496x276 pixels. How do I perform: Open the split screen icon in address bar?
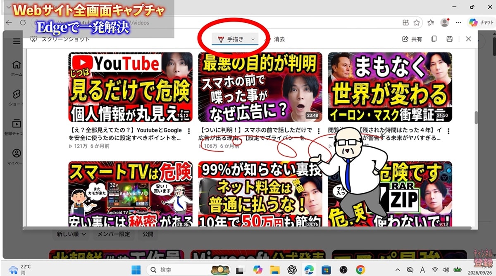click(x=405, y=22)
